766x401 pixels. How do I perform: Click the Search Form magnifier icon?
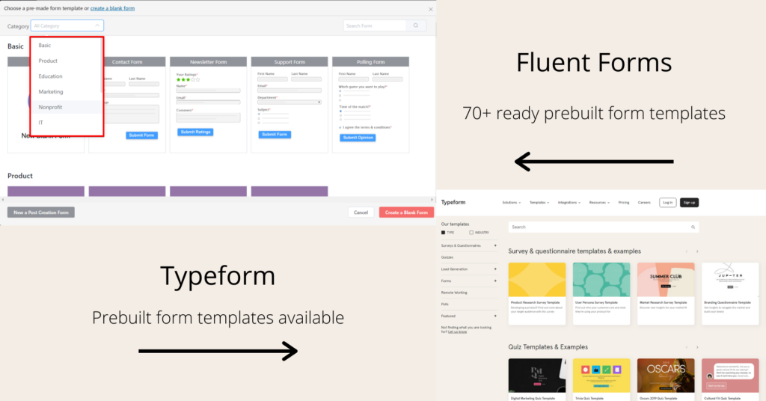click(416, 25)
